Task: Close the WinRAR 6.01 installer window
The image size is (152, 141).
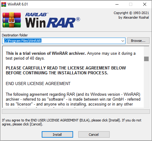Action: (145, 4)
